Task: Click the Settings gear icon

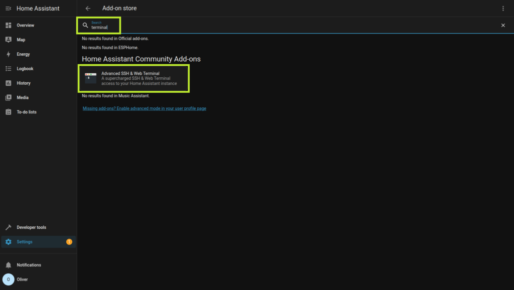Action: (x=9, y=242)
